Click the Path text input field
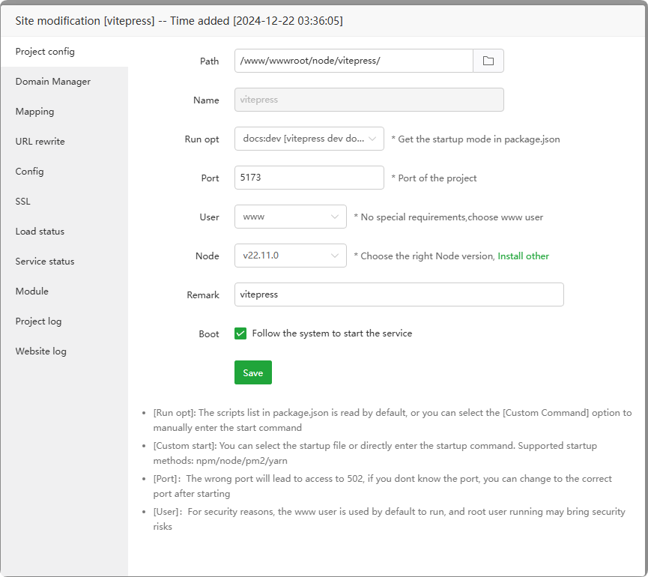Image resolution: width=648 pixels, height=577 pixels. (354, 61)
